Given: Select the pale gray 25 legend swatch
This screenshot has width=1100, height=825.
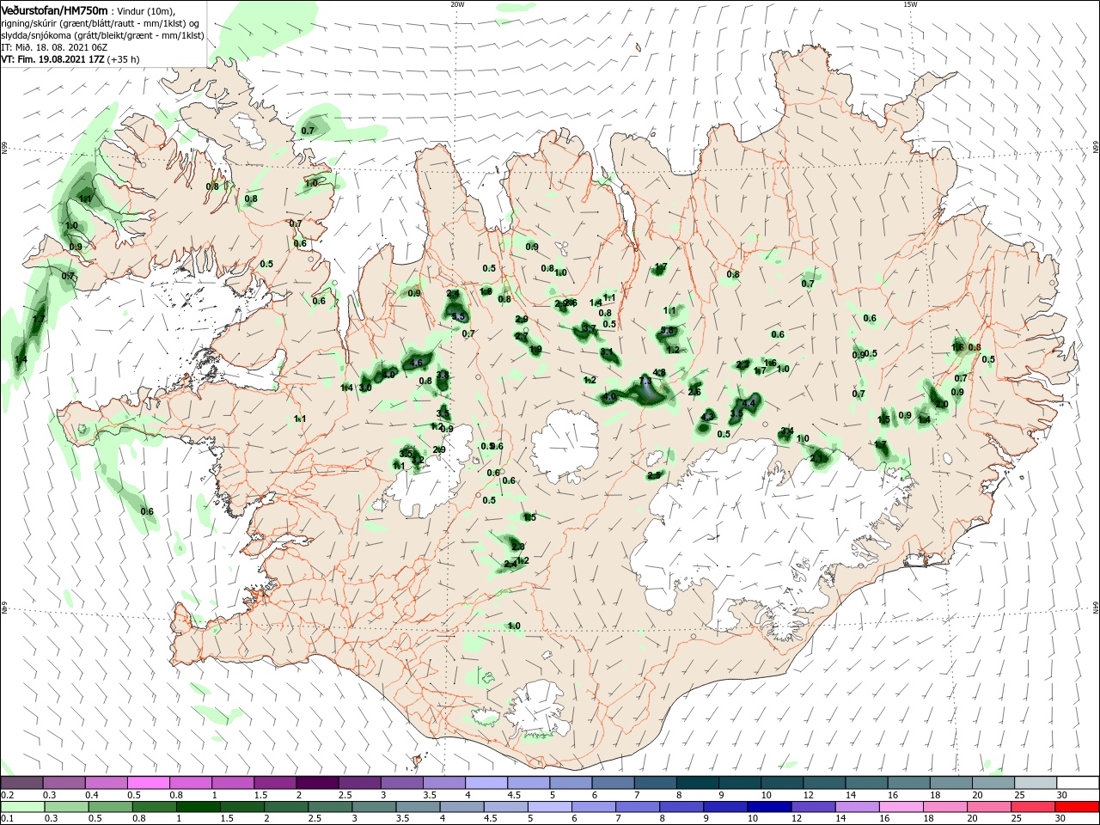Looking at the screenshot, I should (1035, 783).
